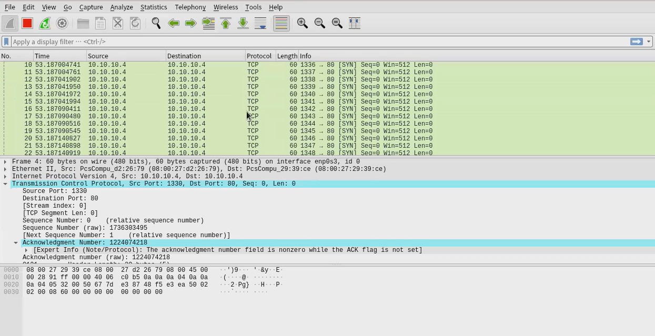Toggle packet list colorization

[281, 23]
